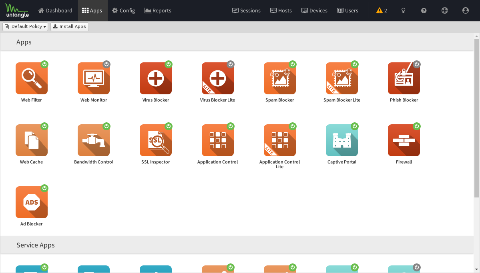Viewport: 480px width, 273px height.
Task: Open the Web Filter app icon
Action: [32, 78]
